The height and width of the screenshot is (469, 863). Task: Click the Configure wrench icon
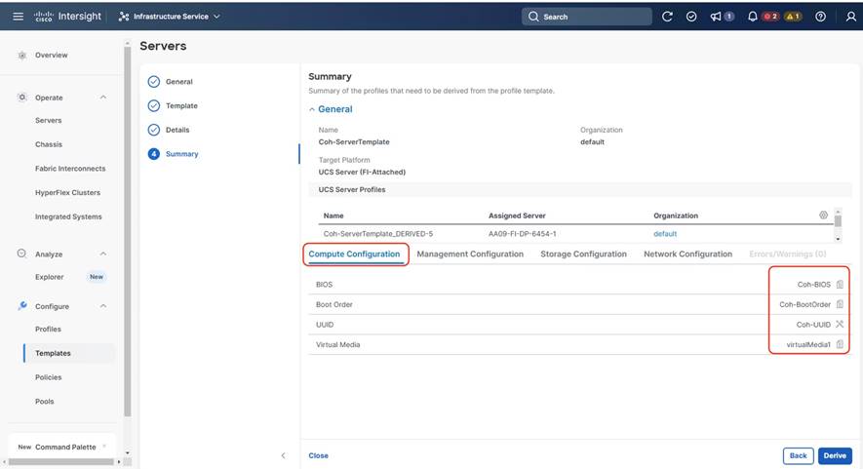click(x=22, y=305)
